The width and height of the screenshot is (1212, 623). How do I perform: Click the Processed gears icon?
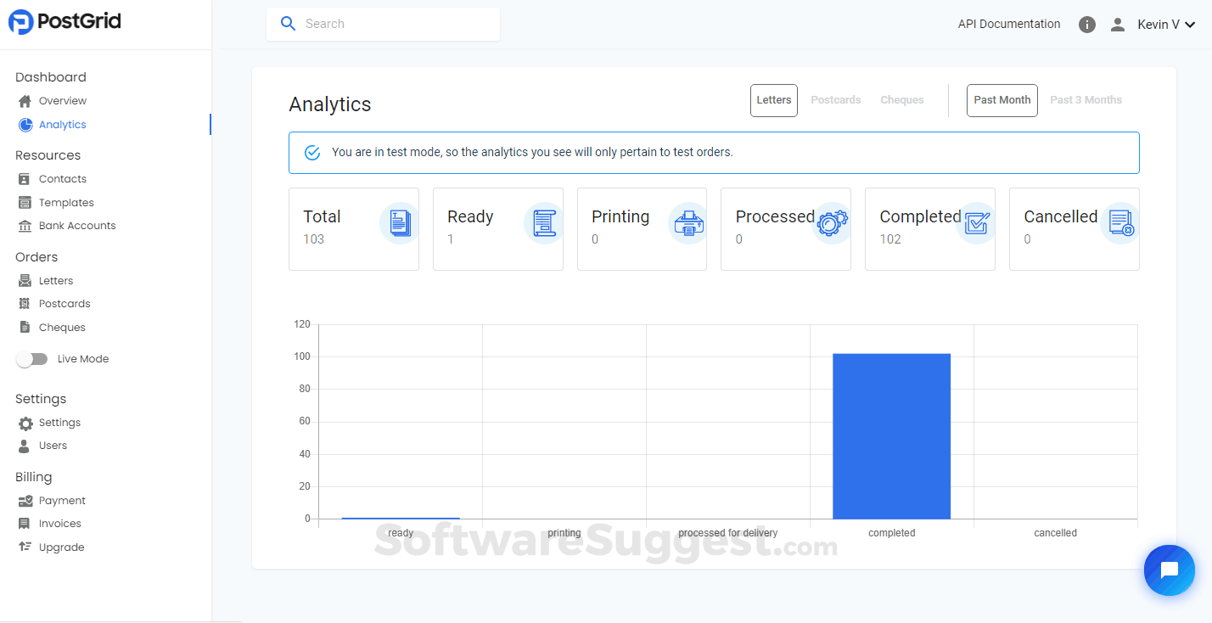[832, 223]
